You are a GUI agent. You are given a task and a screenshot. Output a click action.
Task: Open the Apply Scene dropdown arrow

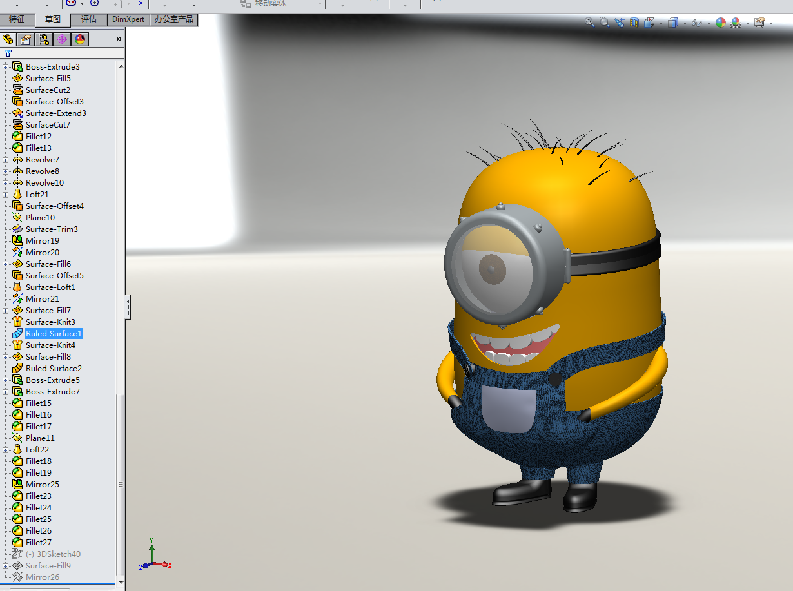tap(747, 23)
